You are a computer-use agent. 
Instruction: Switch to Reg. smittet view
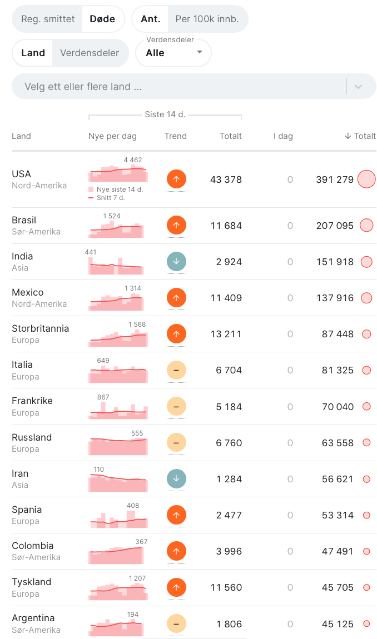[x=48, y=19]
